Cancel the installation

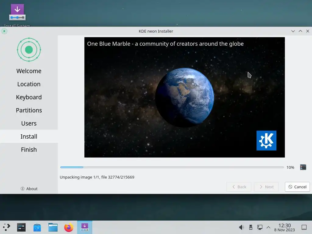pyautogui.click(x=297, y=187)
